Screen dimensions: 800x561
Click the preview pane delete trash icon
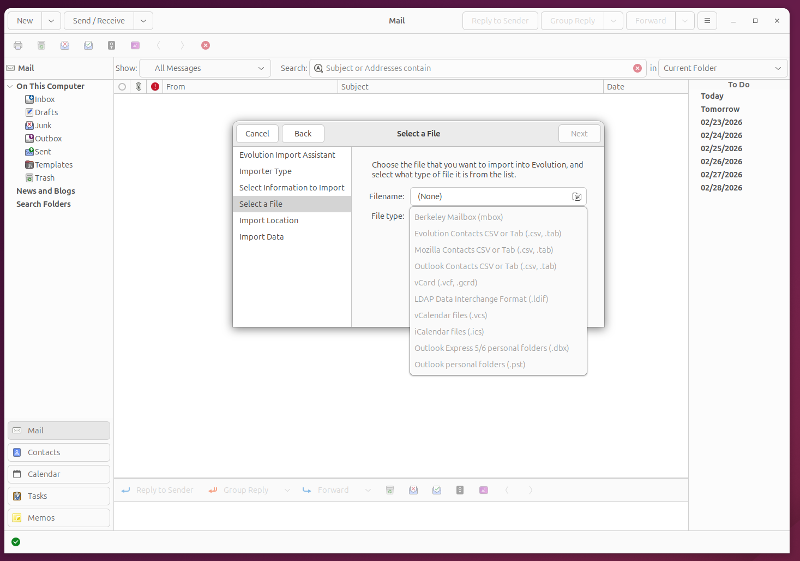[390, 490]
